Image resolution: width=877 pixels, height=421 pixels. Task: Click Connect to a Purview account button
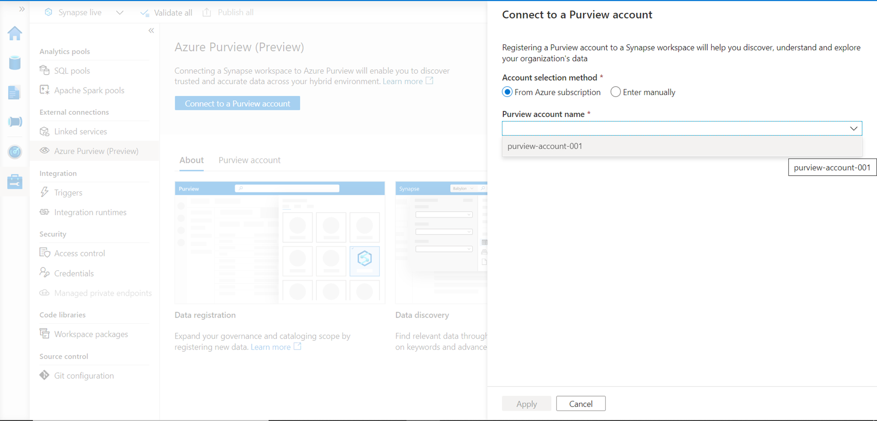tap(237, 103)
